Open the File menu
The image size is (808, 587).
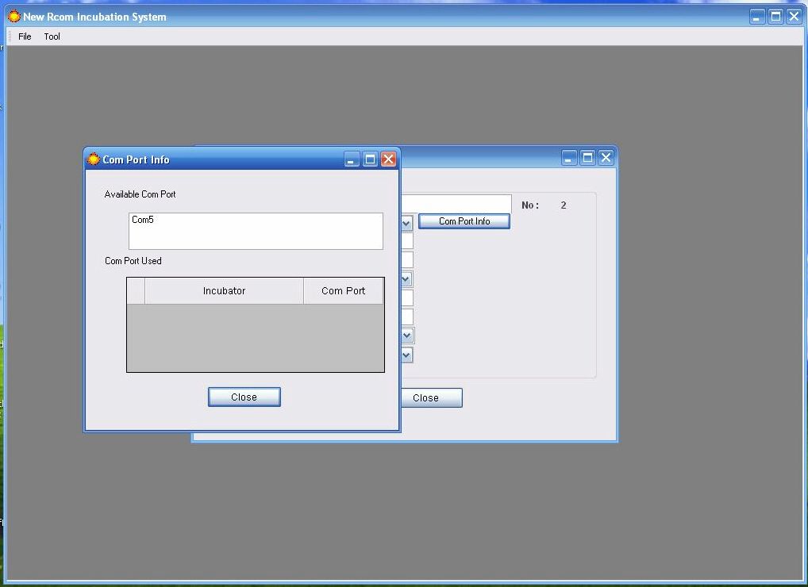(x=25, y=36)
